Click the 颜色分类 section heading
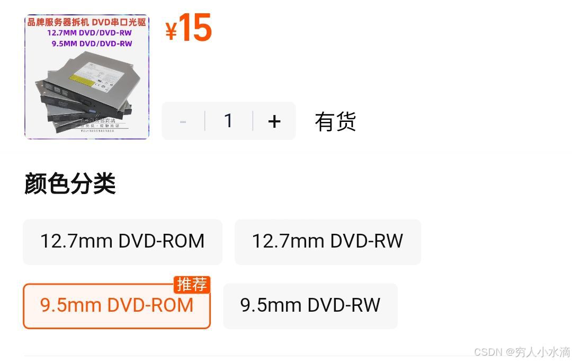The height and width of the screenshot is (361, 572). 70,183
